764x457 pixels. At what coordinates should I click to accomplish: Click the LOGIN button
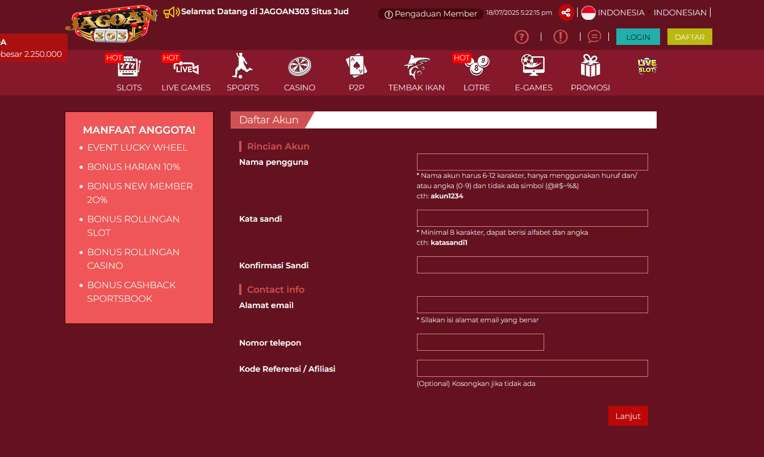pyautogui.click(x=638, y=37)
